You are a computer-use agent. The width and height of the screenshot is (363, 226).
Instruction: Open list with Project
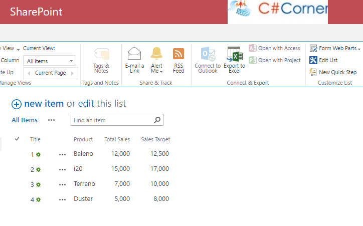(275, 60)
